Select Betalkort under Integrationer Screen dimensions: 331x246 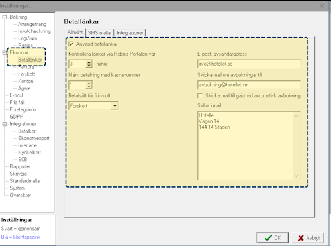click(28, 131)
